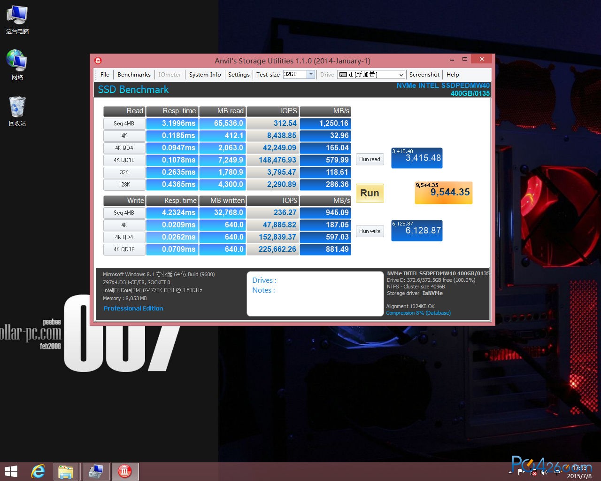Minimize the Anvil's Storage Utilities window
Viewport: 601px width, 481px height.
point(452,60)
